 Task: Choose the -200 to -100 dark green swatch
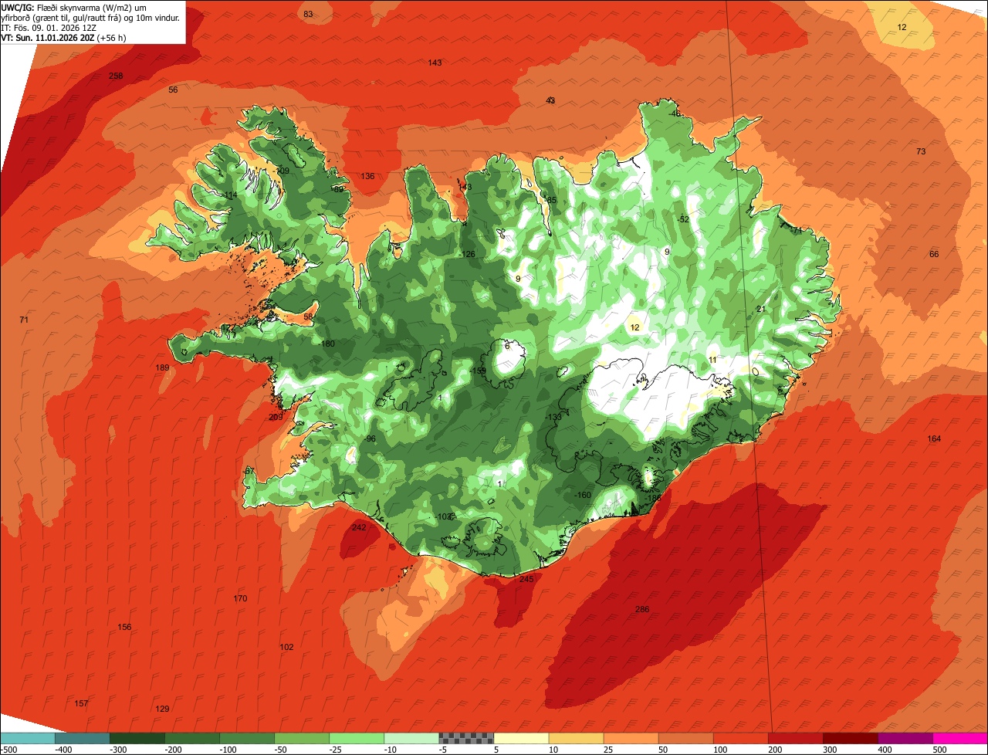(x=191, y=739)
